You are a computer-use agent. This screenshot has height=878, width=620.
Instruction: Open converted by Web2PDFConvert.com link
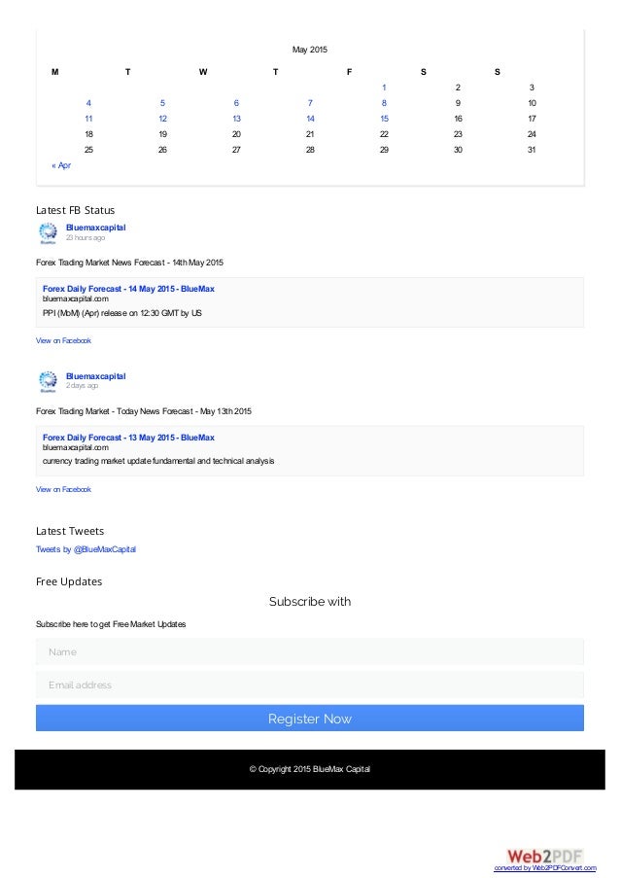[x=545, y=868]
